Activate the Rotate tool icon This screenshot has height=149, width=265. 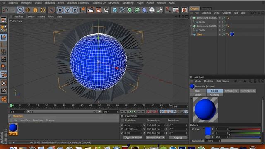pyautogui.click(x=43, y=10)
